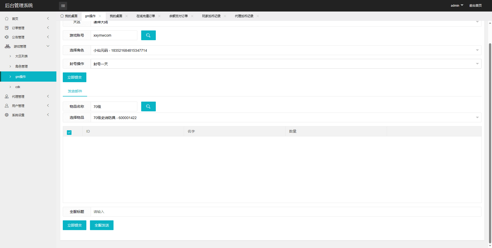Expand the 代理管理 sidebar menu
This screenshot has height=248, width=492.
[x=48, y=96]
